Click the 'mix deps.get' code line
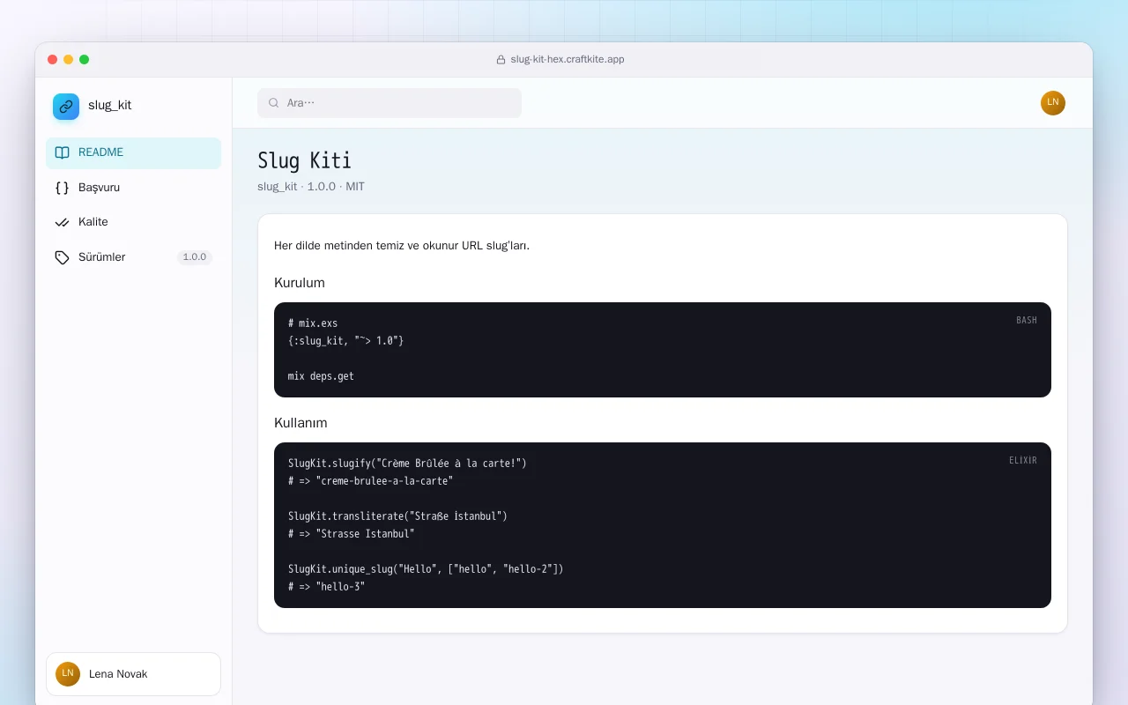 tap(321, 376)
